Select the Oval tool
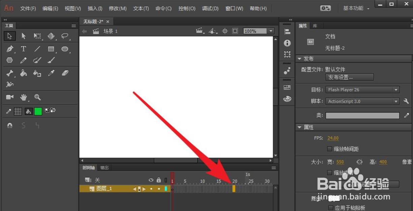This screenshot has width=413, height=211. [65, 49]
